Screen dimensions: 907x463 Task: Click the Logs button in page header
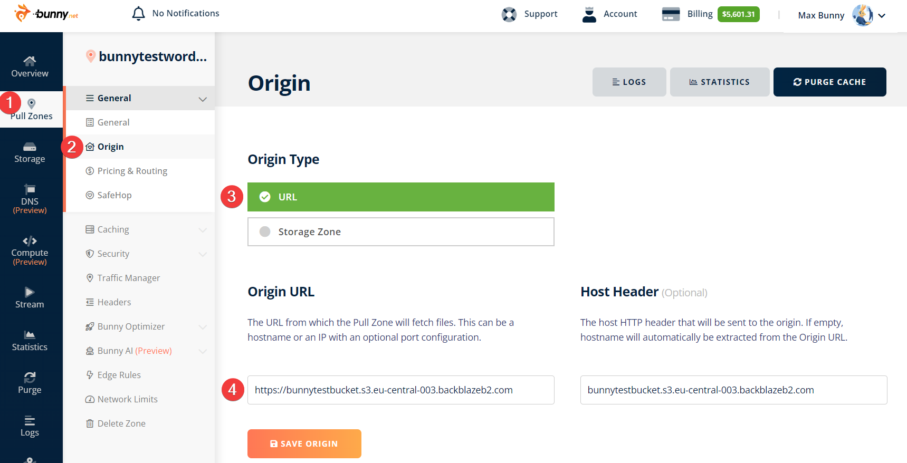pyautogui.click(x=629, y=82)
